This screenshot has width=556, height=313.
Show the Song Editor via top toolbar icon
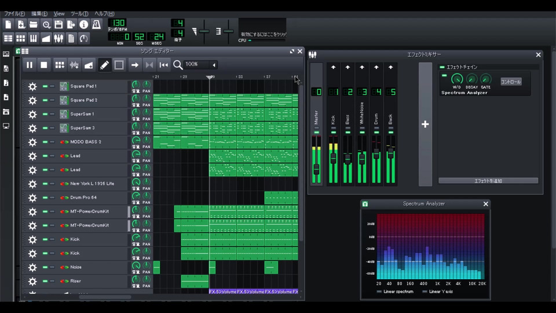click(8, 38)
